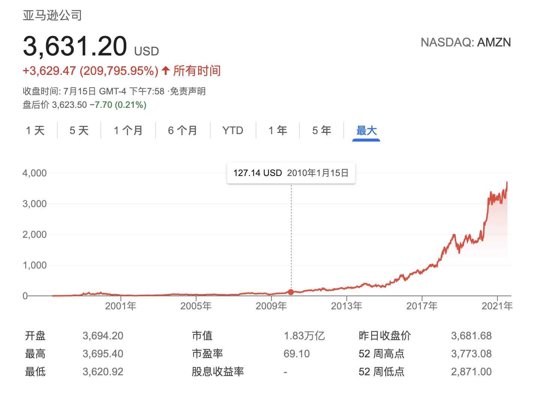Click the 52 周高点 value 3,773.08
The height and width of the screenshot is (406, 545).
[x=471, y=354]
